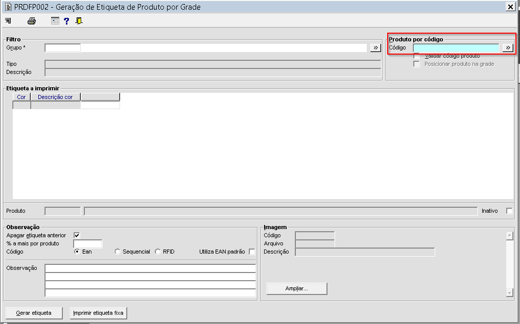520x324 pixels.
Task: Click the fourth Observação text line
Action: point(150,293)
